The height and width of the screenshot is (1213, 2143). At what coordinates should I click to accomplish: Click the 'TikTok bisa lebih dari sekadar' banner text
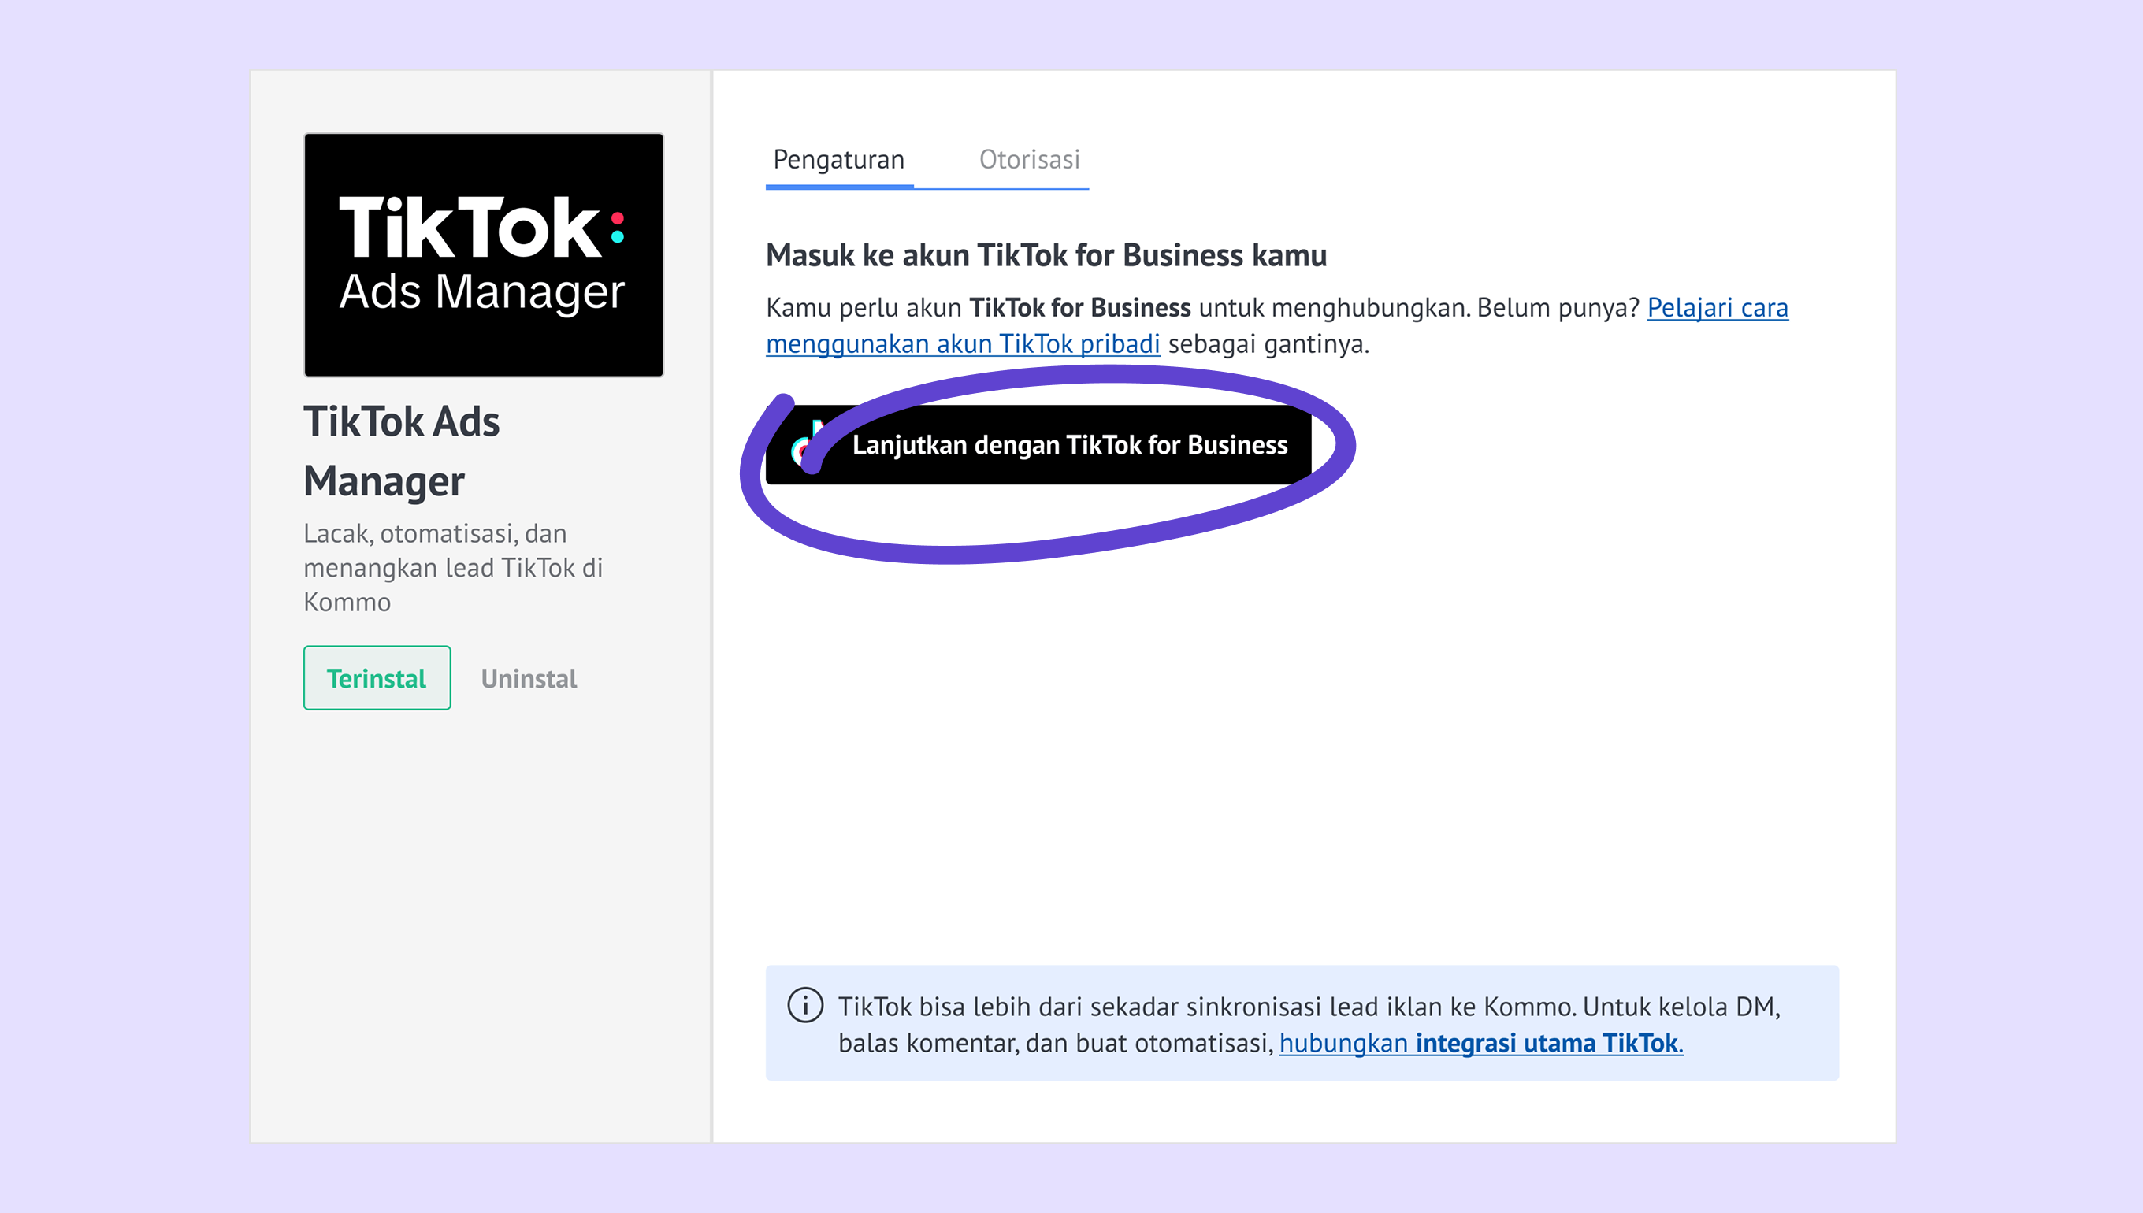1309,1024
